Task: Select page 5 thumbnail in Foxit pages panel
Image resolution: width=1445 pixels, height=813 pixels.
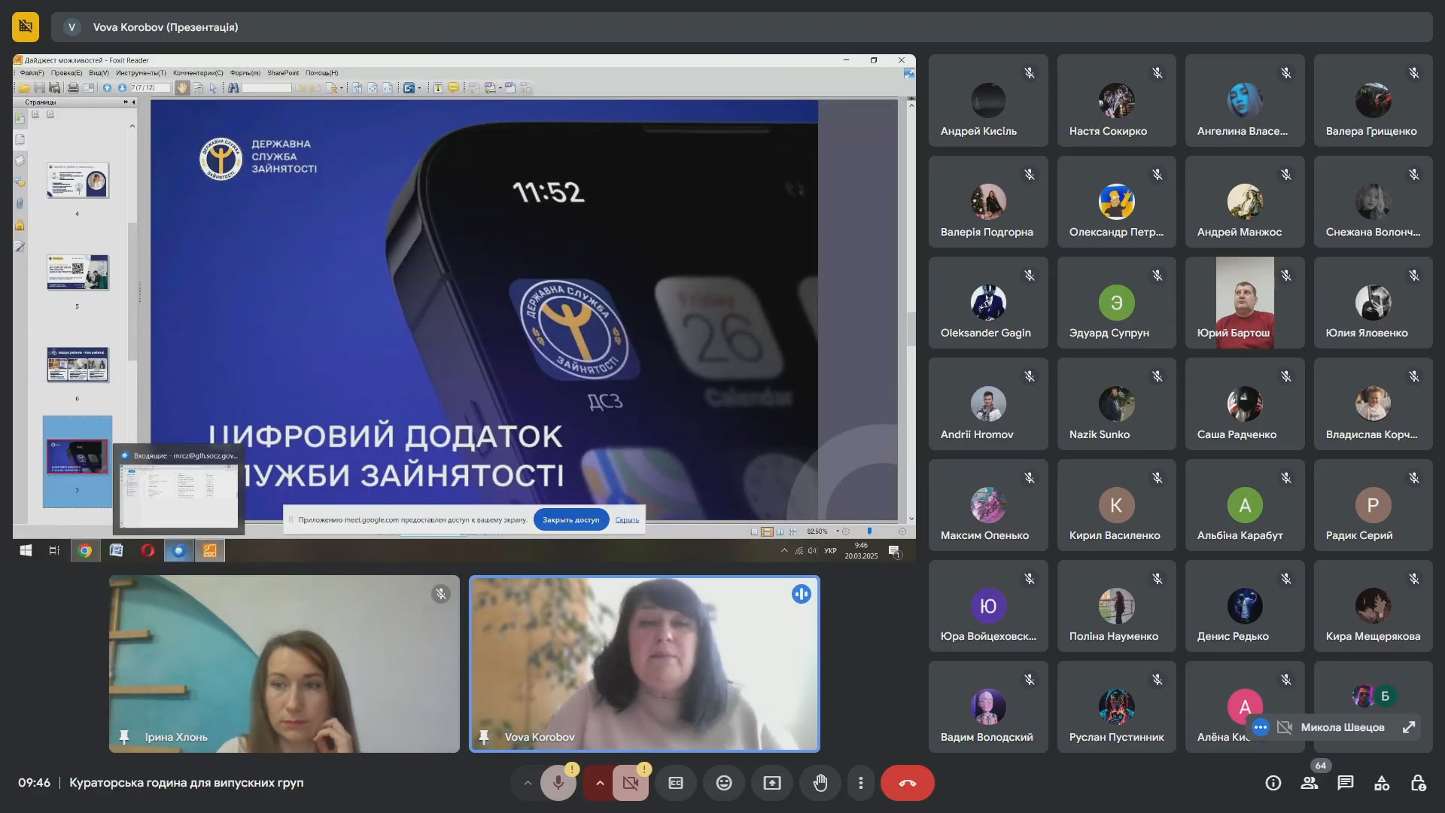Action: click(78, 273)
